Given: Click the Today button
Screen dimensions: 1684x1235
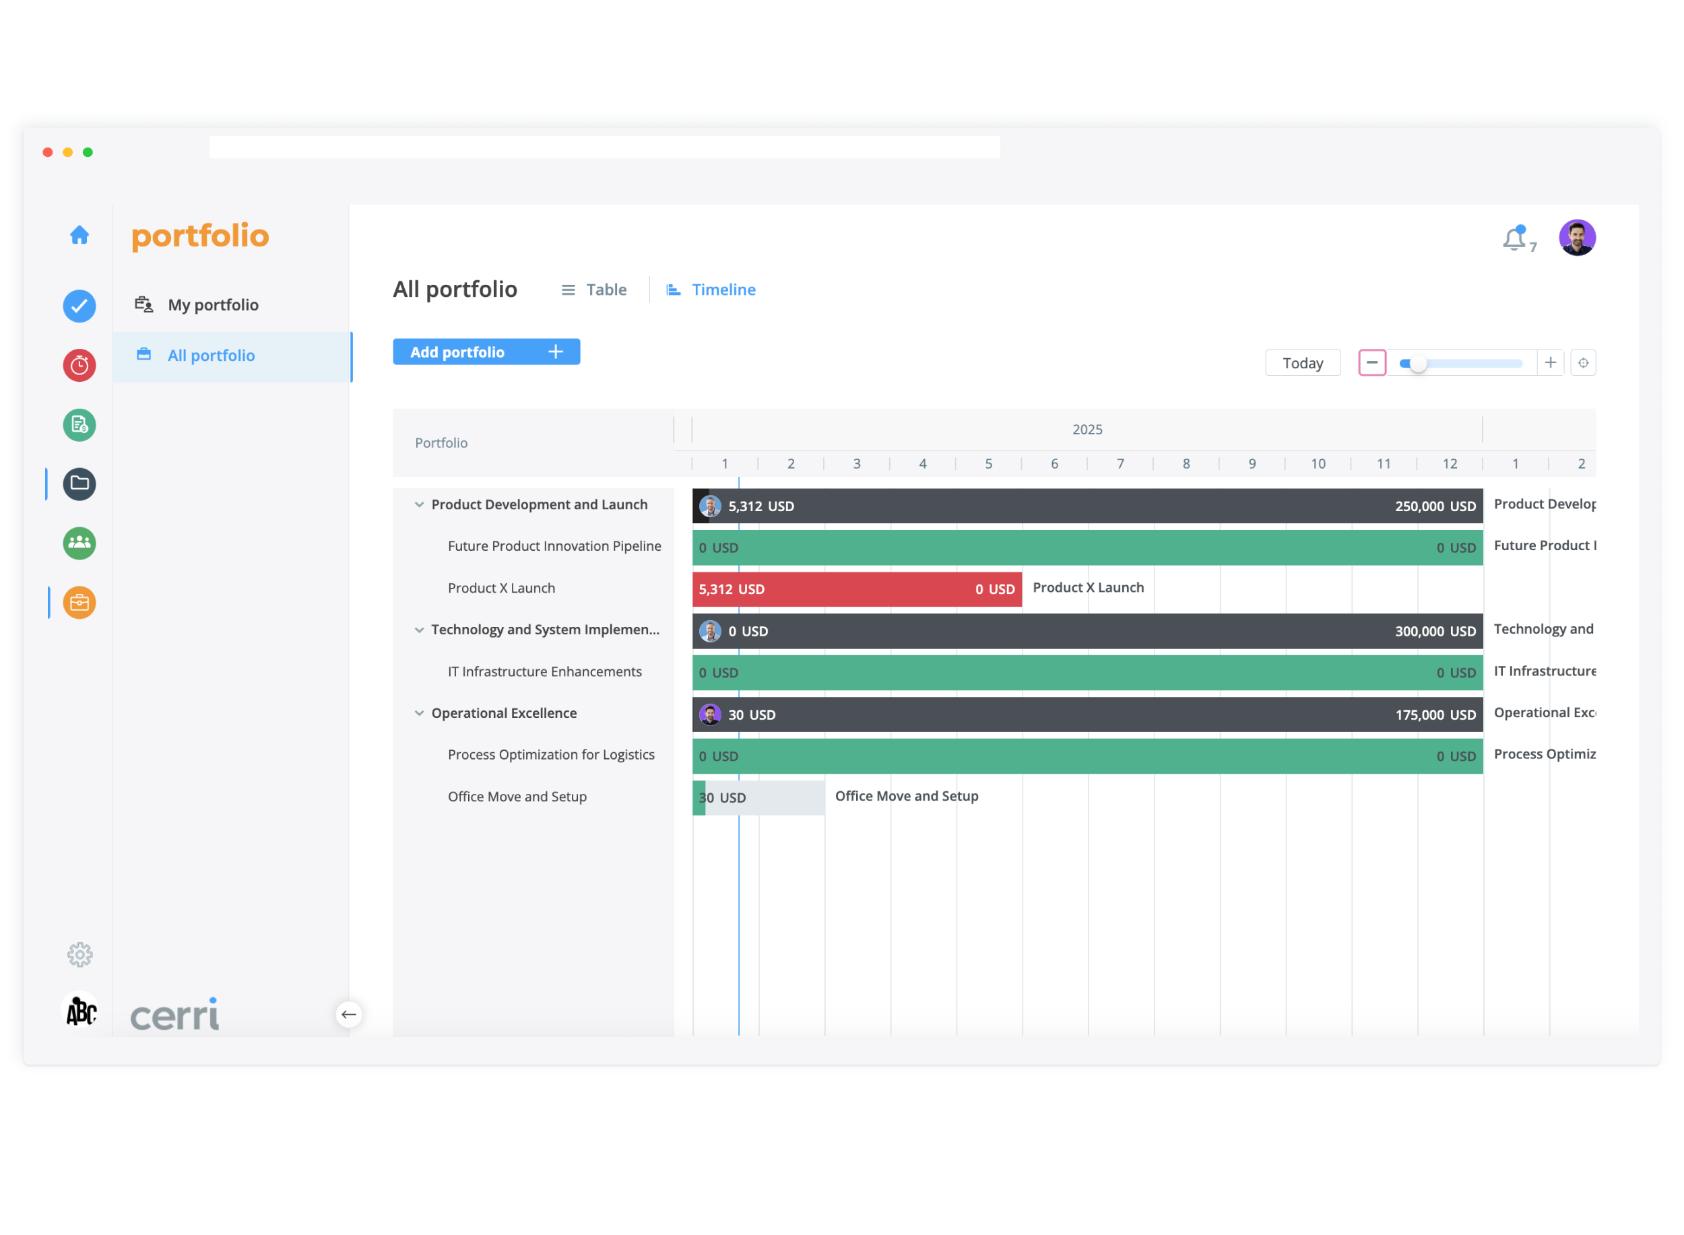Looking at the screenshot, I should [1303, 364].
